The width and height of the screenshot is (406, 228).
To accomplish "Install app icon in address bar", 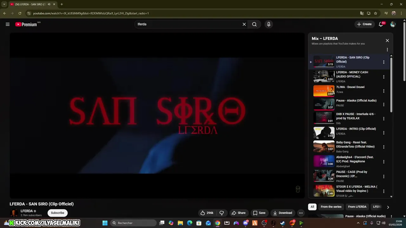I will (369, 13).
